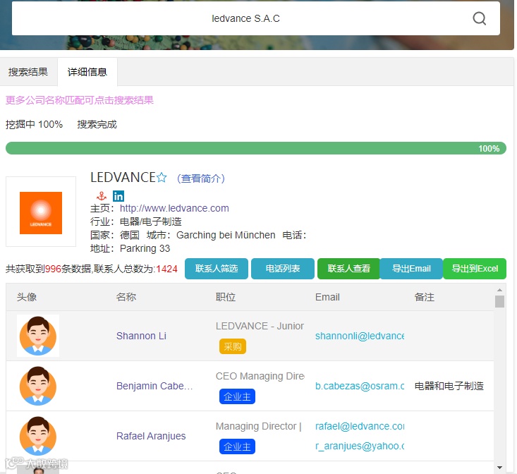Open contact Benjamin Cabe... name link
The width and height of the screenshot is (517, 474).
(x=154, y=386)
